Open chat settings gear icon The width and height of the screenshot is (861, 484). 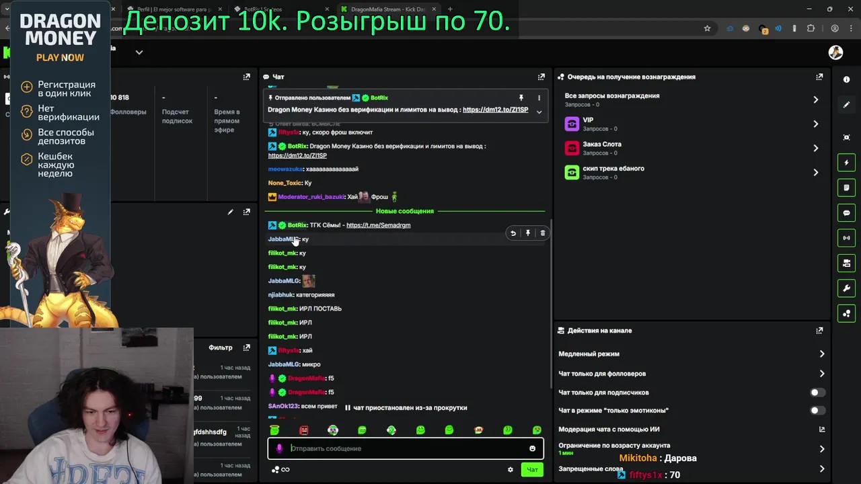click(x=510, y=470)
